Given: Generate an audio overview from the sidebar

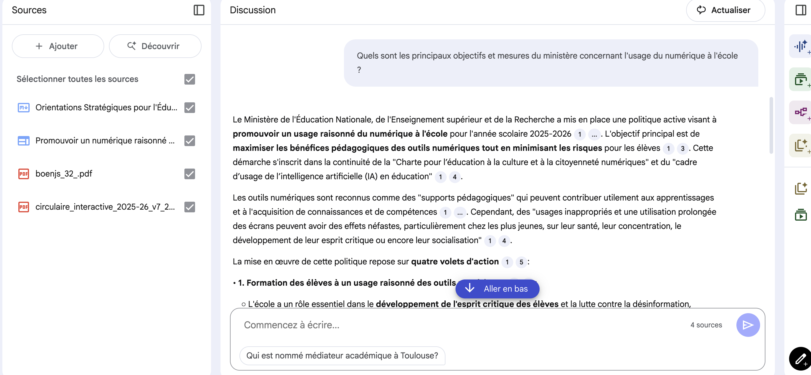Looking at the screenshot, I should coord(801,46).
